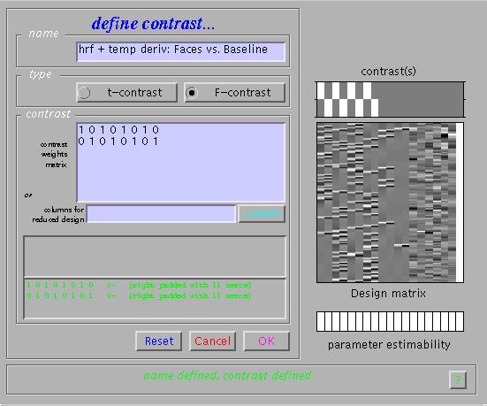Click the second row of weights 0 1 0 1 0 1 0 1
487x406 pixels.
[x=118, y=142]
